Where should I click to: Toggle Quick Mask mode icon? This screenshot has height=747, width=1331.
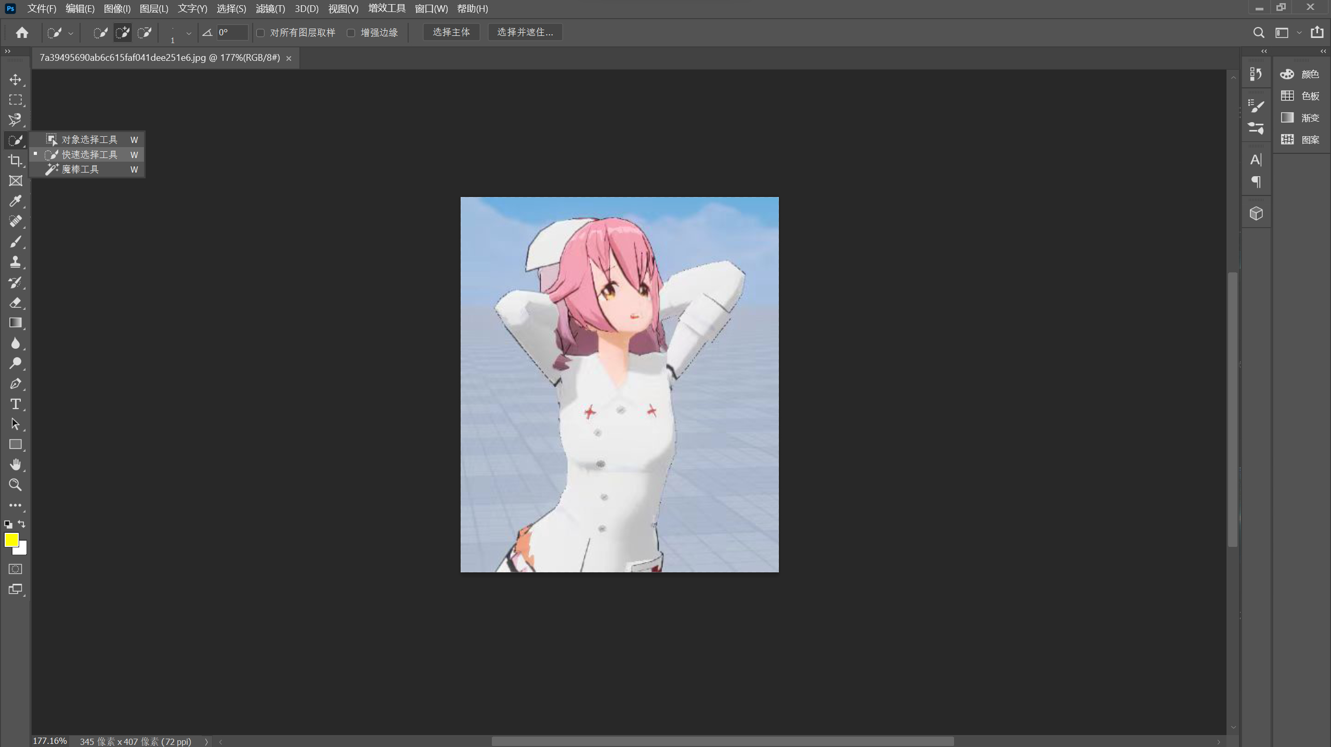click(15, 569)
